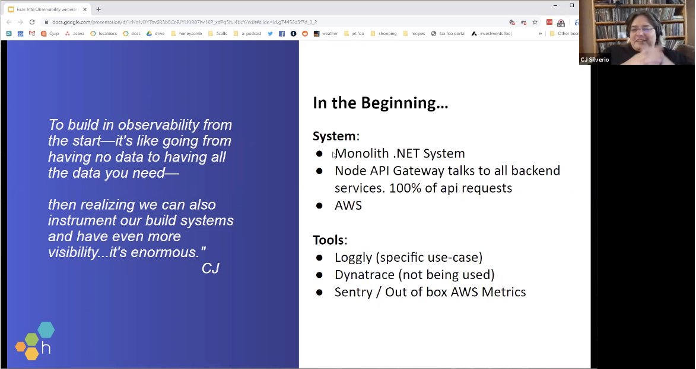This screenshot has height=369, width=696.
Task: Open the Google Calendar bookmark
Action: [20, 33]
